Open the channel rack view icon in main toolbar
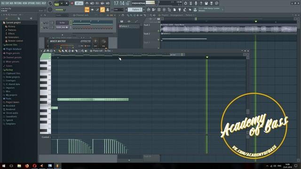This screenshot has width=301, height=169. (x=159, y=9)
